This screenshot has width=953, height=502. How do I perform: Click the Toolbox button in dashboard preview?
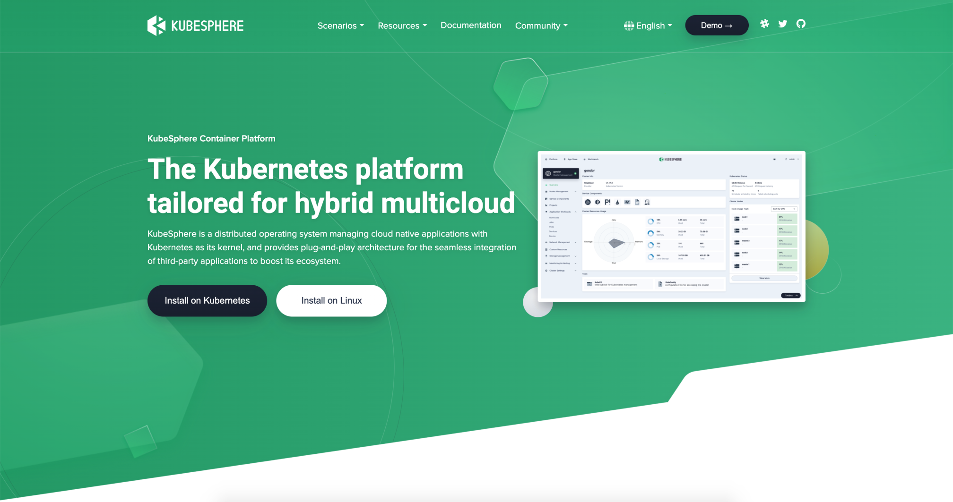click(x=790, y=296)
